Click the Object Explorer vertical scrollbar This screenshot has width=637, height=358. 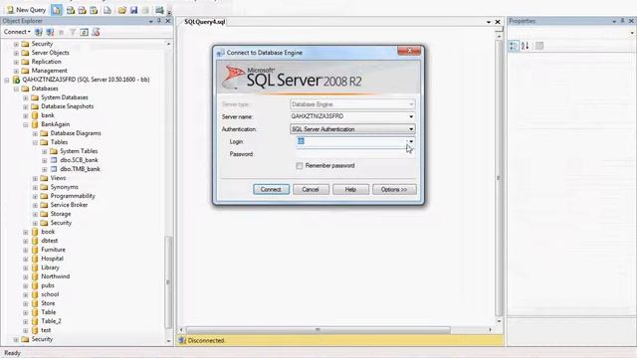point(168,282)
